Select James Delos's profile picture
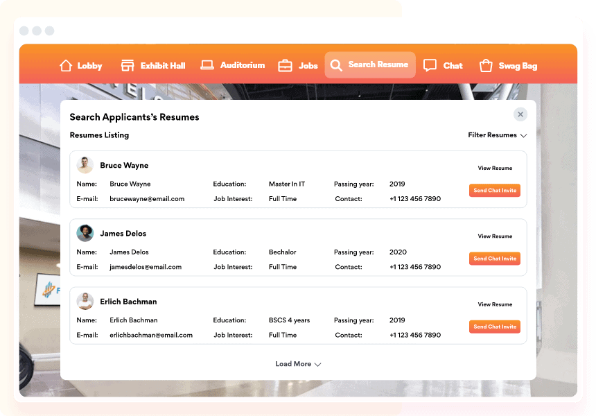The height and width of the screenshot is (416, 596). [x=85, y=233]
